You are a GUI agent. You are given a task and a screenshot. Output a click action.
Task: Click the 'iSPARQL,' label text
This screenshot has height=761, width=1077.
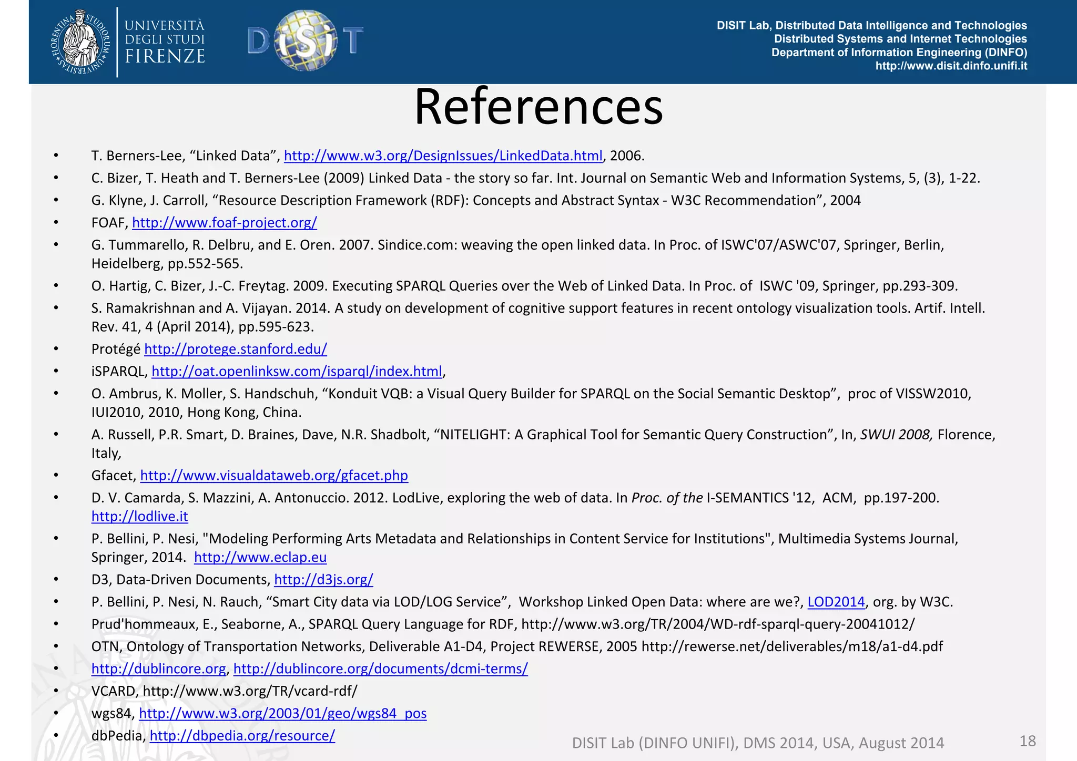(119, 372)
